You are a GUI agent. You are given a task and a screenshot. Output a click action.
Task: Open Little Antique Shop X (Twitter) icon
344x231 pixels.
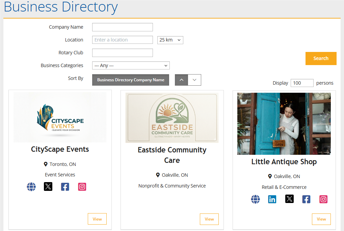pos(289,199)
